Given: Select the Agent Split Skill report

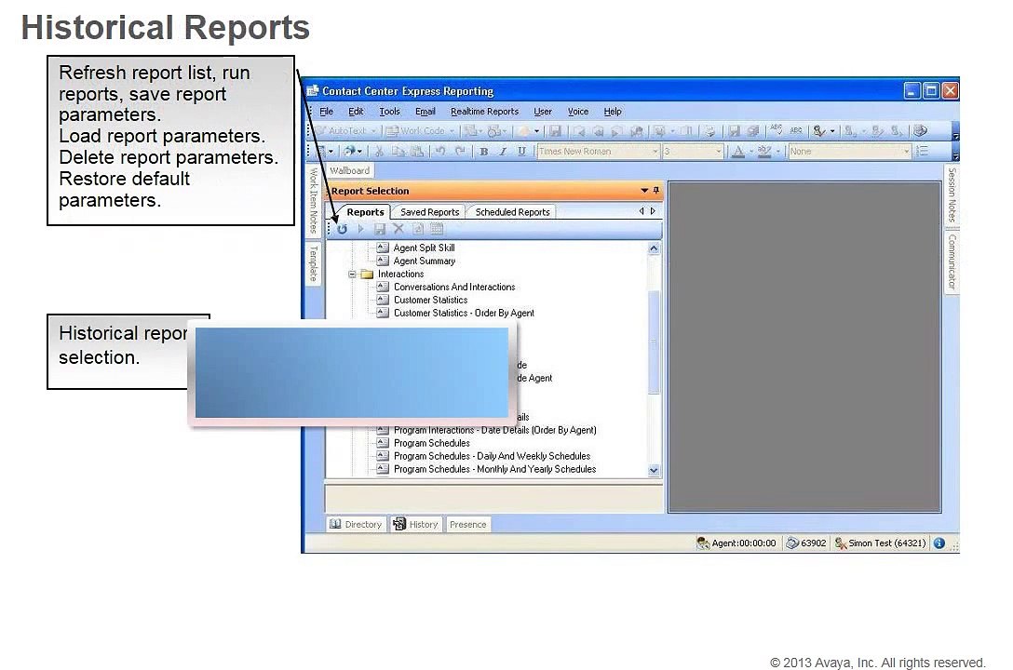Looking at the screenshot, I should [424, 248].
